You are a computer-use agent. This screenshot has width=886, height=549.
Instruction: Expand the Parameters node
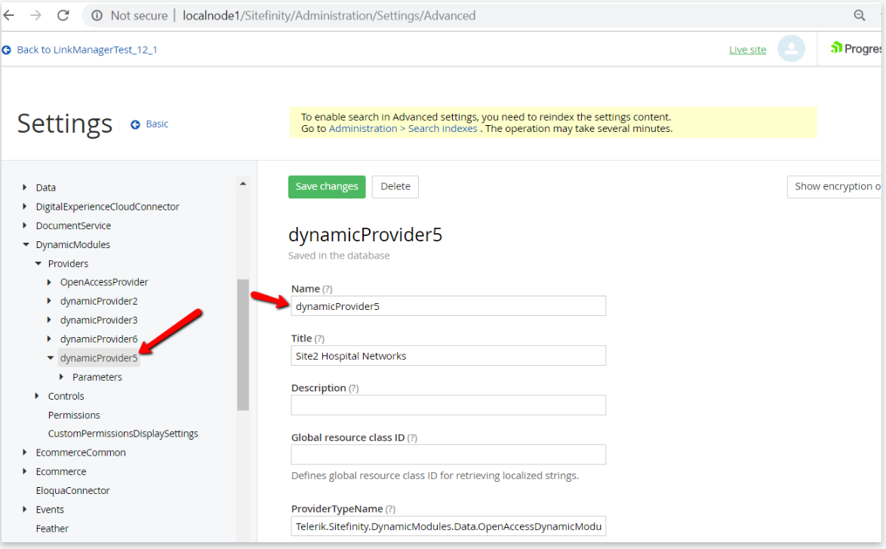click(62, 377)
